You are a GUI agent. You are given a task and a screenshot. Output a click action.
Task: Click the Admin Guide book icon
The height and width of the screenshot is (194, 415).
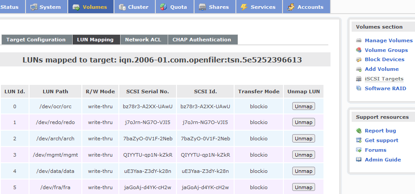coord(359,160)
